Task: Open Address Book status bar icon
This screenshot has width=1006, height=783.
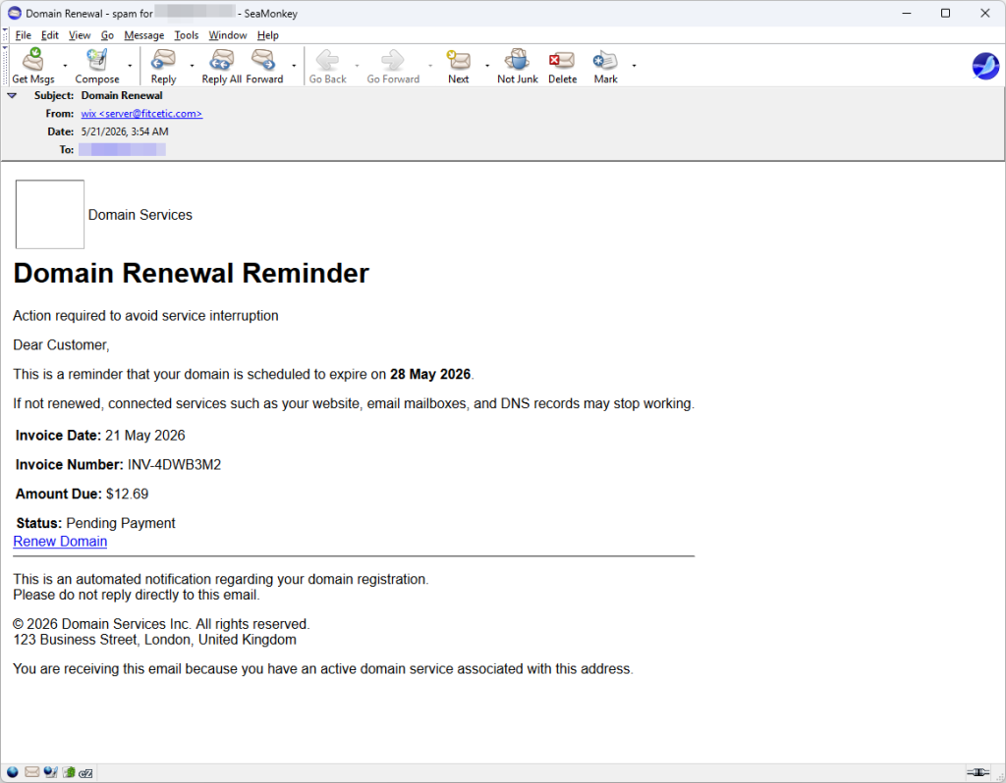Action: (x=69, y=772)
